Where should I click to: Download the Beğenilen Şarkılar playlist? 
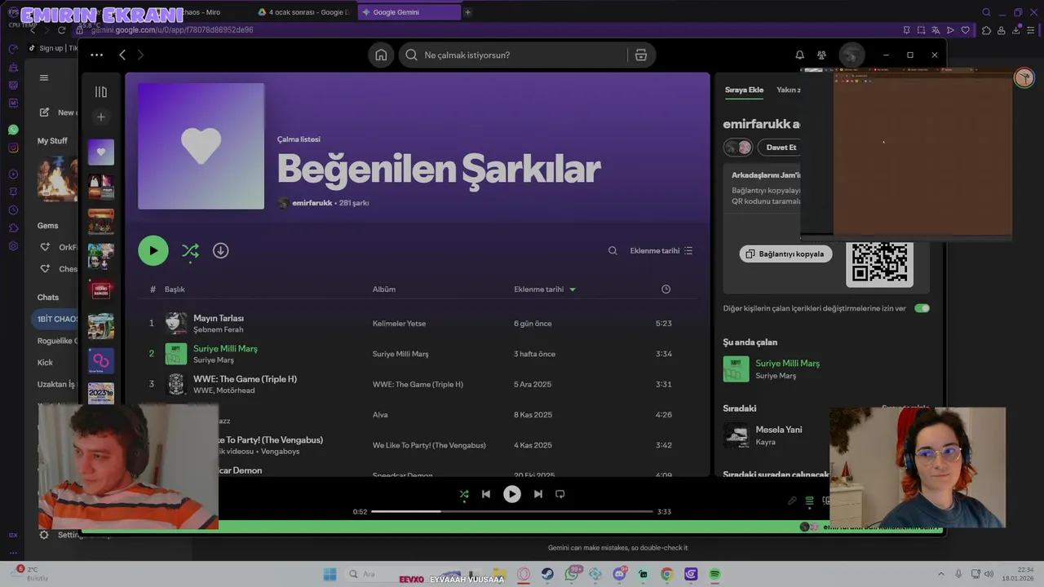coord(220,250)
